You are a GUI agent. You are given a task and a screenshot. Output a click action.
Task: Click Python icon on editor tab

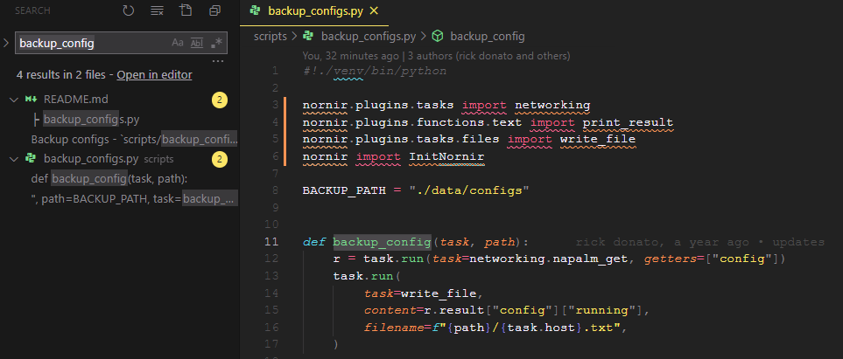(x=256, y=11)
